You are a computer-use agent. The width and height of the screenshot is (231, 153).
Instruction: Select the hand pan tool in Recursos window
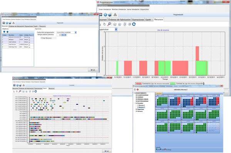coord(104,24)
